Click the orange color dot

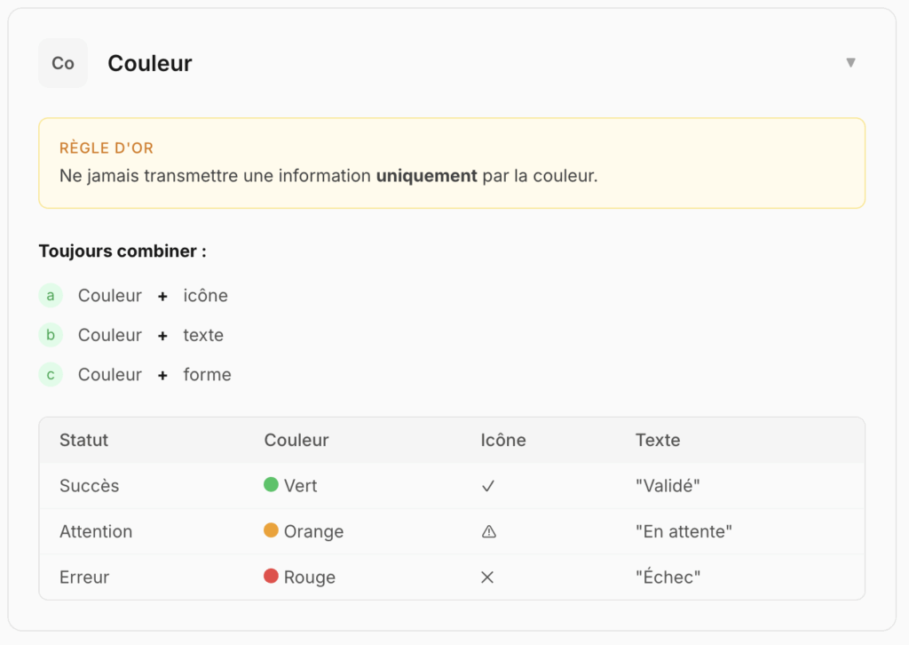point(272,530)
